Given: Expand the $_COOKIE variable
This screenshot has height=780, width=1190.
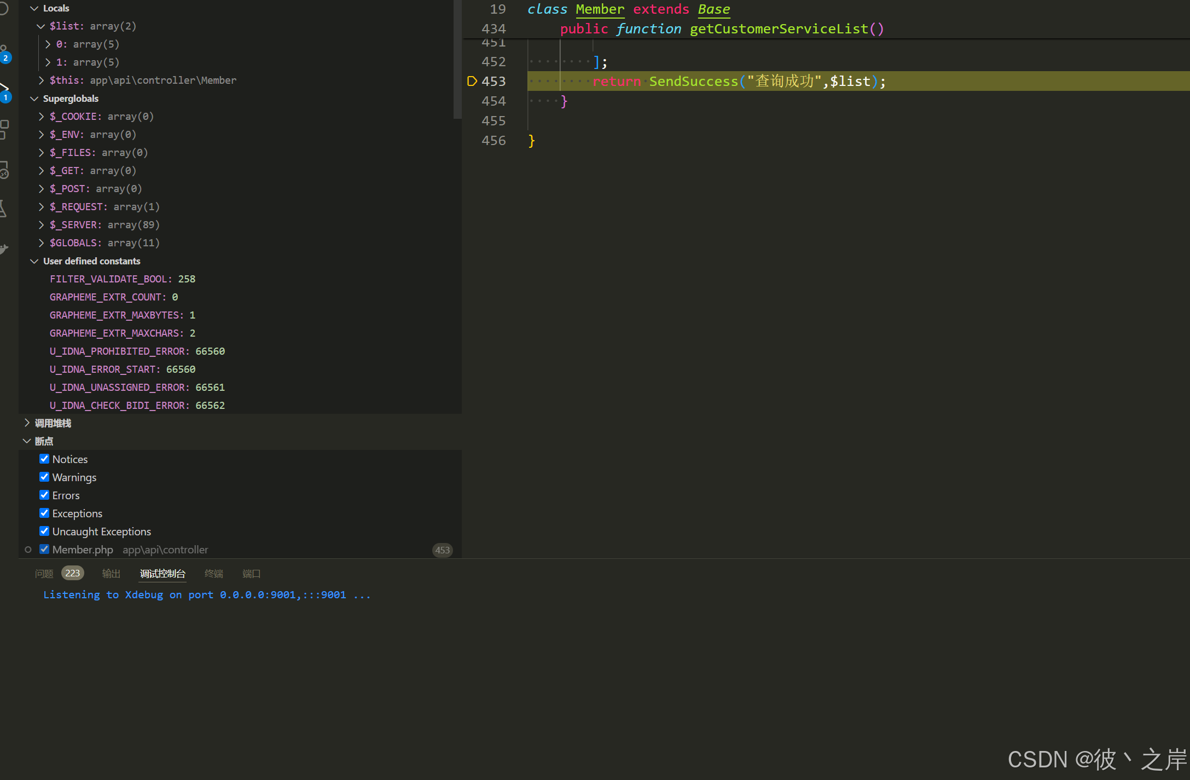Looking at the screenshot, I should tap(41, 117).
